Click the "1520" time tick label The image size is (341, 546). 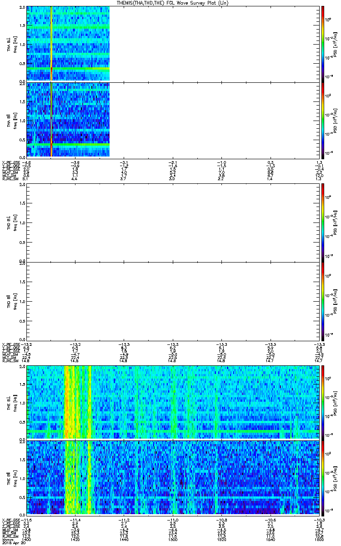[222, 541]
